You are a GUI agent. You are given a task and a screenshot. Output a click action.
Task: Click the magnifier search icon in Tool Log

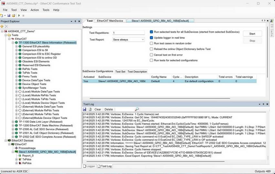click(137, 109)
